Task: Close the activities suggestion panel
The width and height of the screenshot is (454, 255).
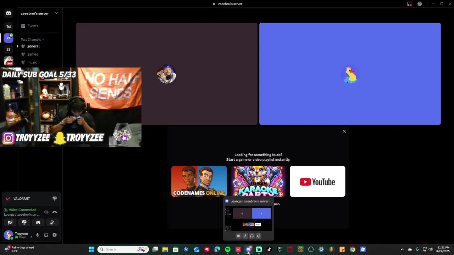Action: (x=344, y=131)
